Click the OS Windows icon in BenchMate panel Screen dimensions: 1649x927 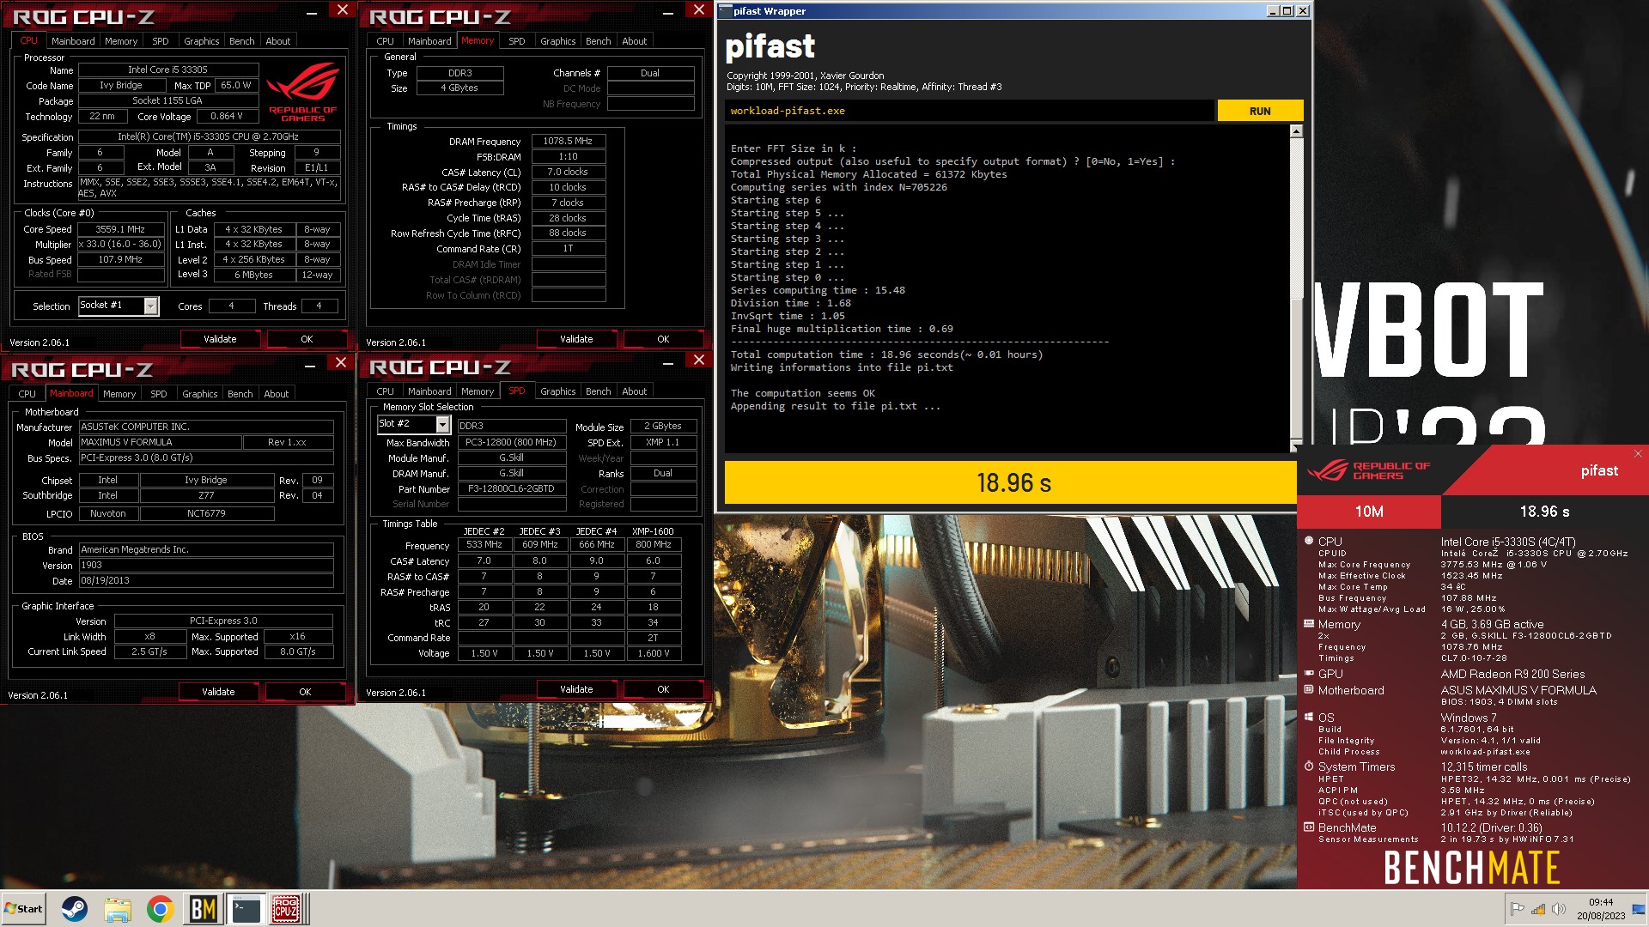(1309, 717)
